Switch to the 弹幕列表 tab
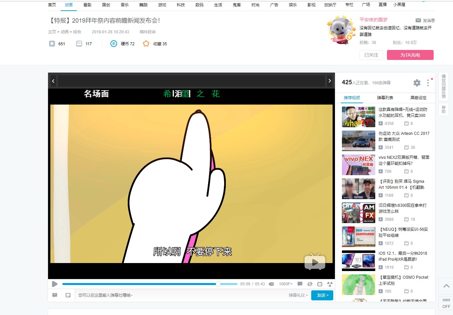453x315 pixels. pyautogui.click(x=385, y=98)
